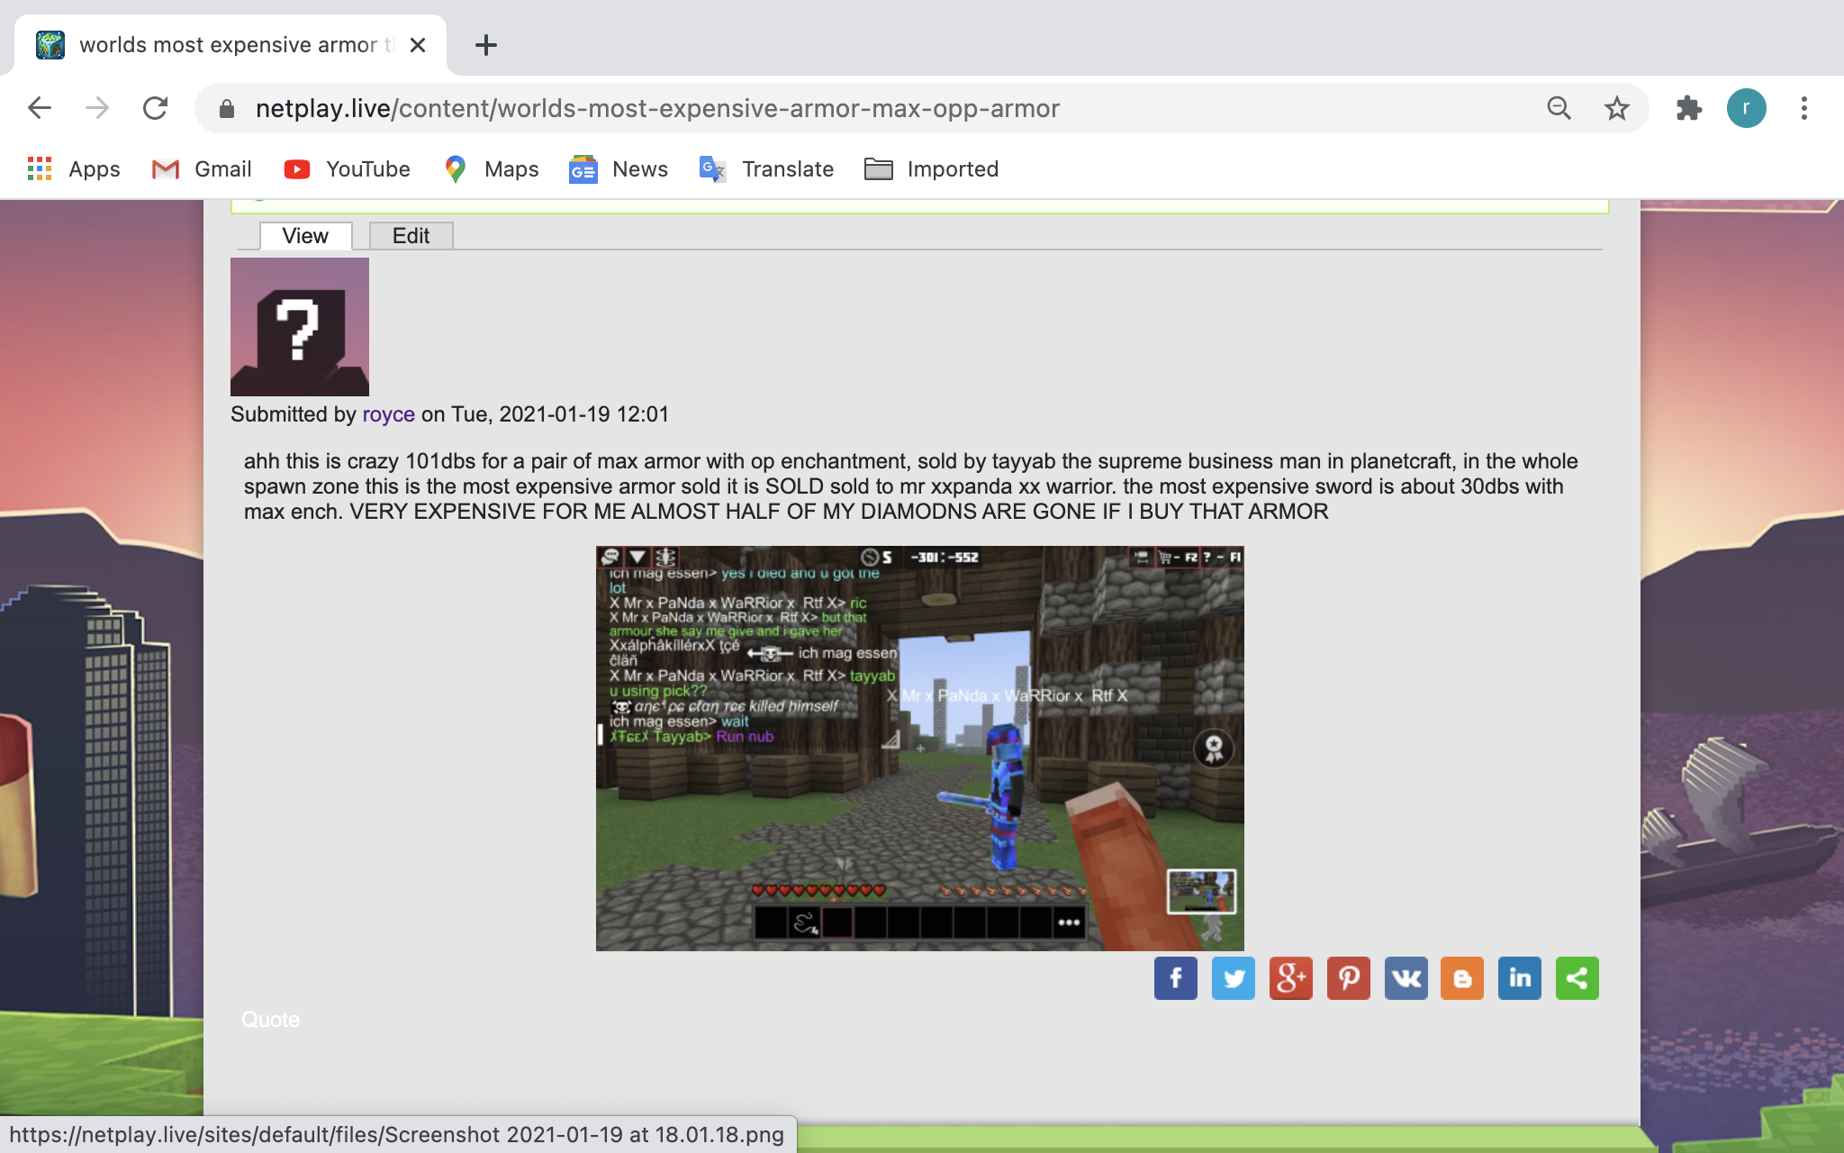
Task: View site security lock info
Action: pyautogui.click(x=227, y=109)
